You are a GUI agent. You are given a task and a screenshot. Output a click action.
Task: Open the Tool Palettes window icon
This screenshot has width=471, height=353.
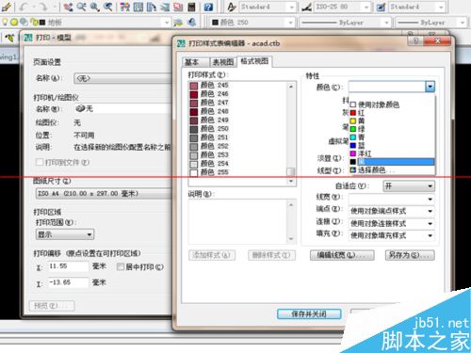click(152, 7)
